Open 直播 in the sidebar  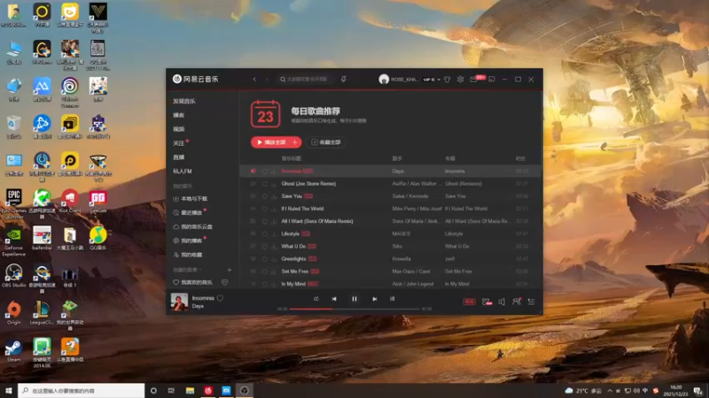(179, 157)
